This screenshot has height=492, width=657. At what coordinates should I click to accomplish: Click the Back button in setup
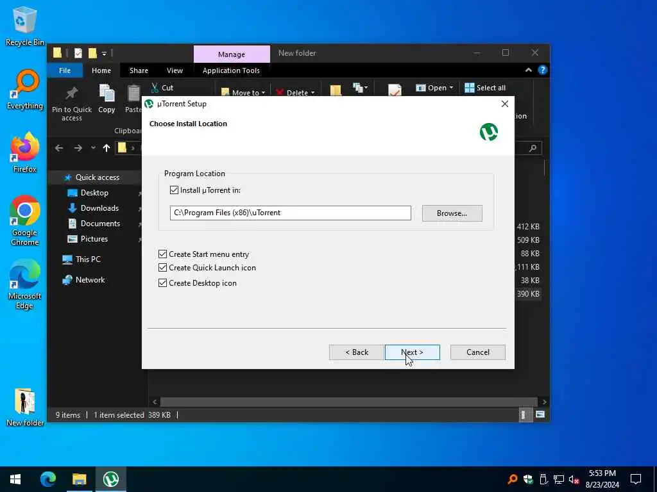coord(357,352)
